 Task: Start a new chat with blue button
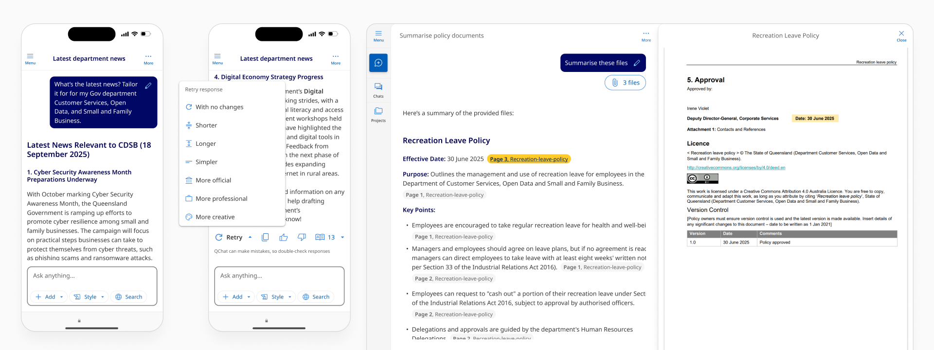click(378, 63)
